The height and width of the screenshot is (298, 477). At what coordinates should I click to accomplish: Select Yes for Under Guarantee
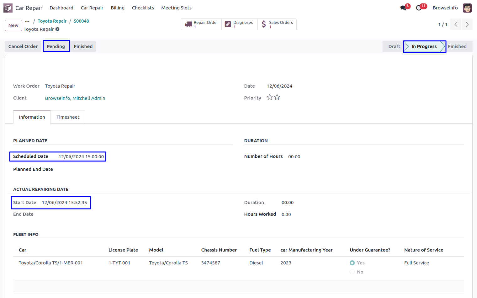pyautogui.click(x=352, y=263)
